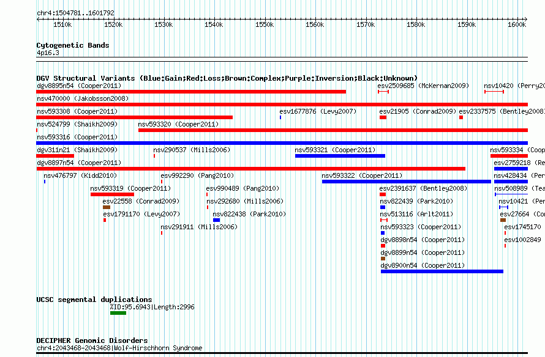Screen dimensions: 545x357
Task: Click dgv8900n54 (Cooper2011) label
Action: (x=423, y=265)
